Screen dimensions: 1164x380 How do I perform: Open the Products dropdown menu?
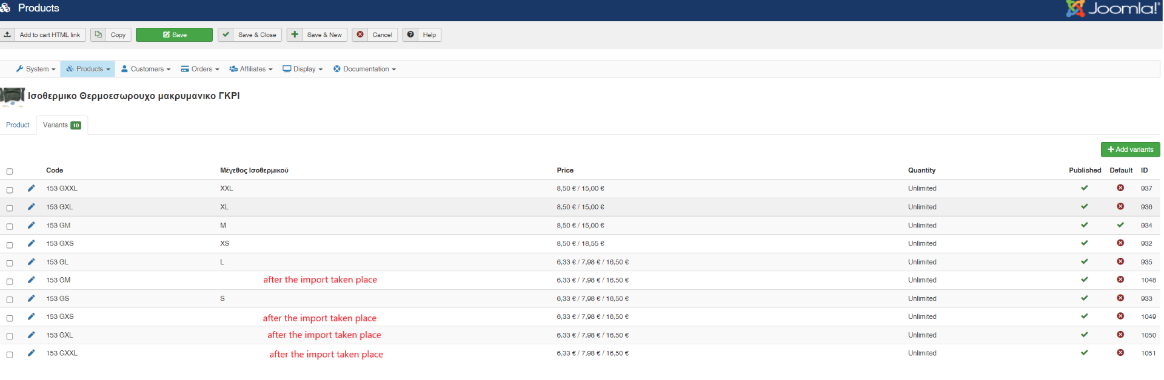pos(88,69)
